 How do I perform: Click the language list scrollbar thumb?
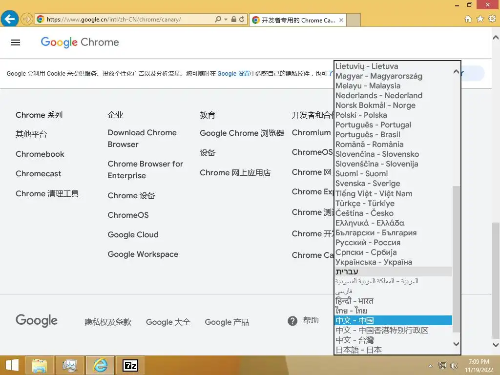coord(457,259)
